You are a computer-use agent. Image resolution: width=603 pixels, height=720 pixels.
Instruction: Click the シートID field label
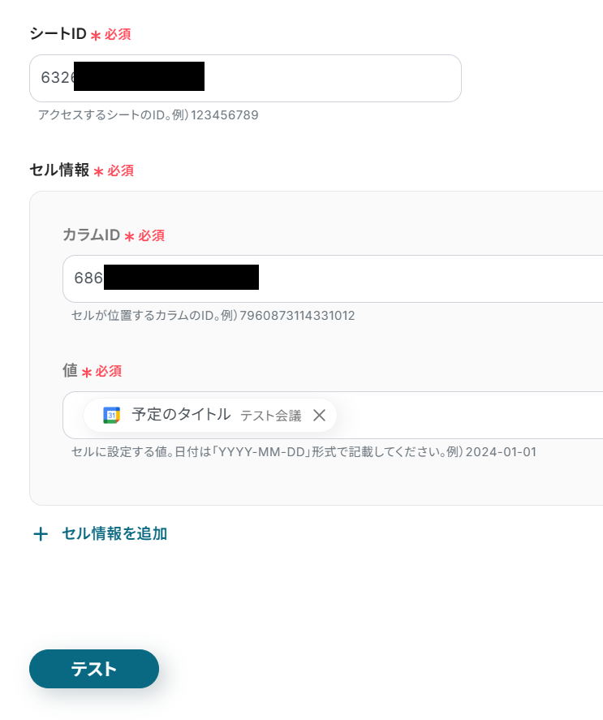(x=58, y=33)
